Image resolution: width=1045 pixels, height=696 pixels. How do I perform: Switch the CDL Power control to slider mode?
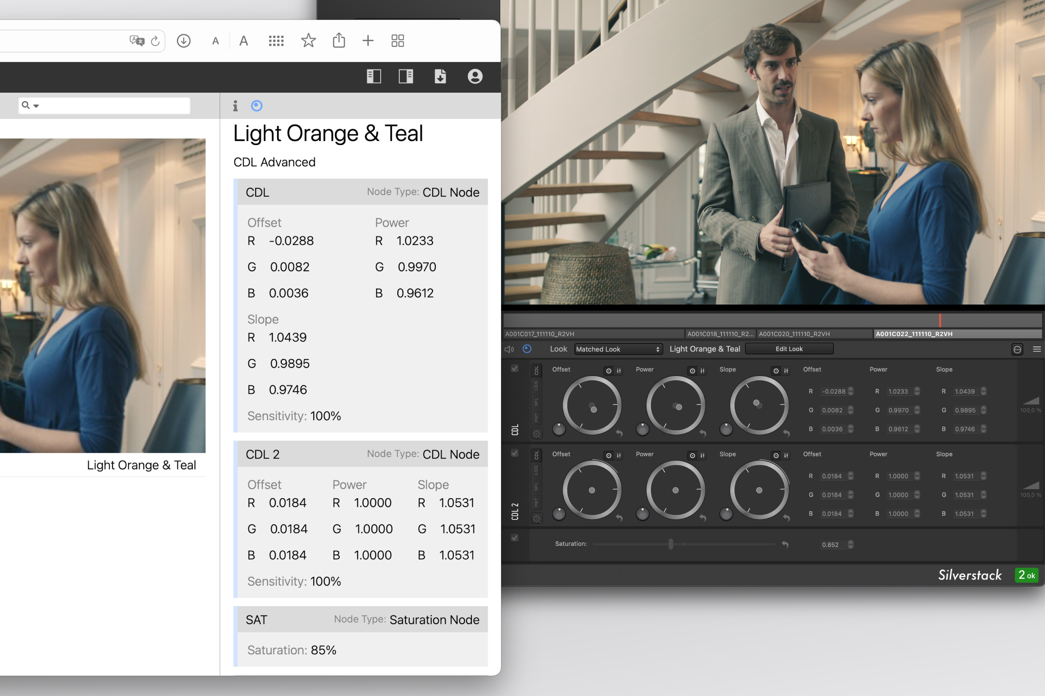(702, 371)
